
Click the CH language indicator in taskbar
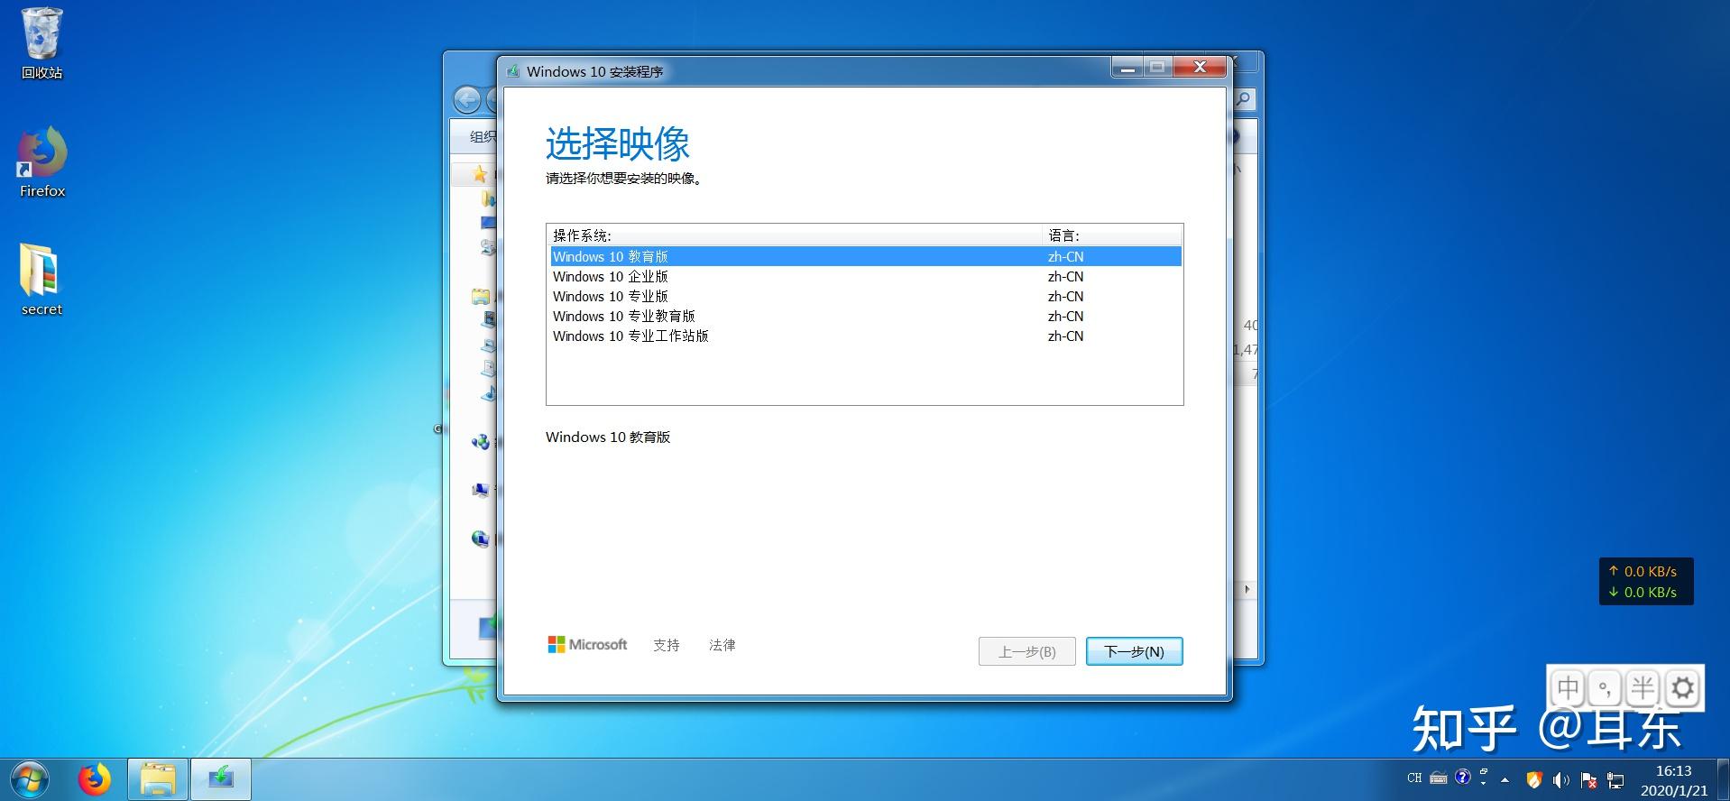(x=1414, y=778)
